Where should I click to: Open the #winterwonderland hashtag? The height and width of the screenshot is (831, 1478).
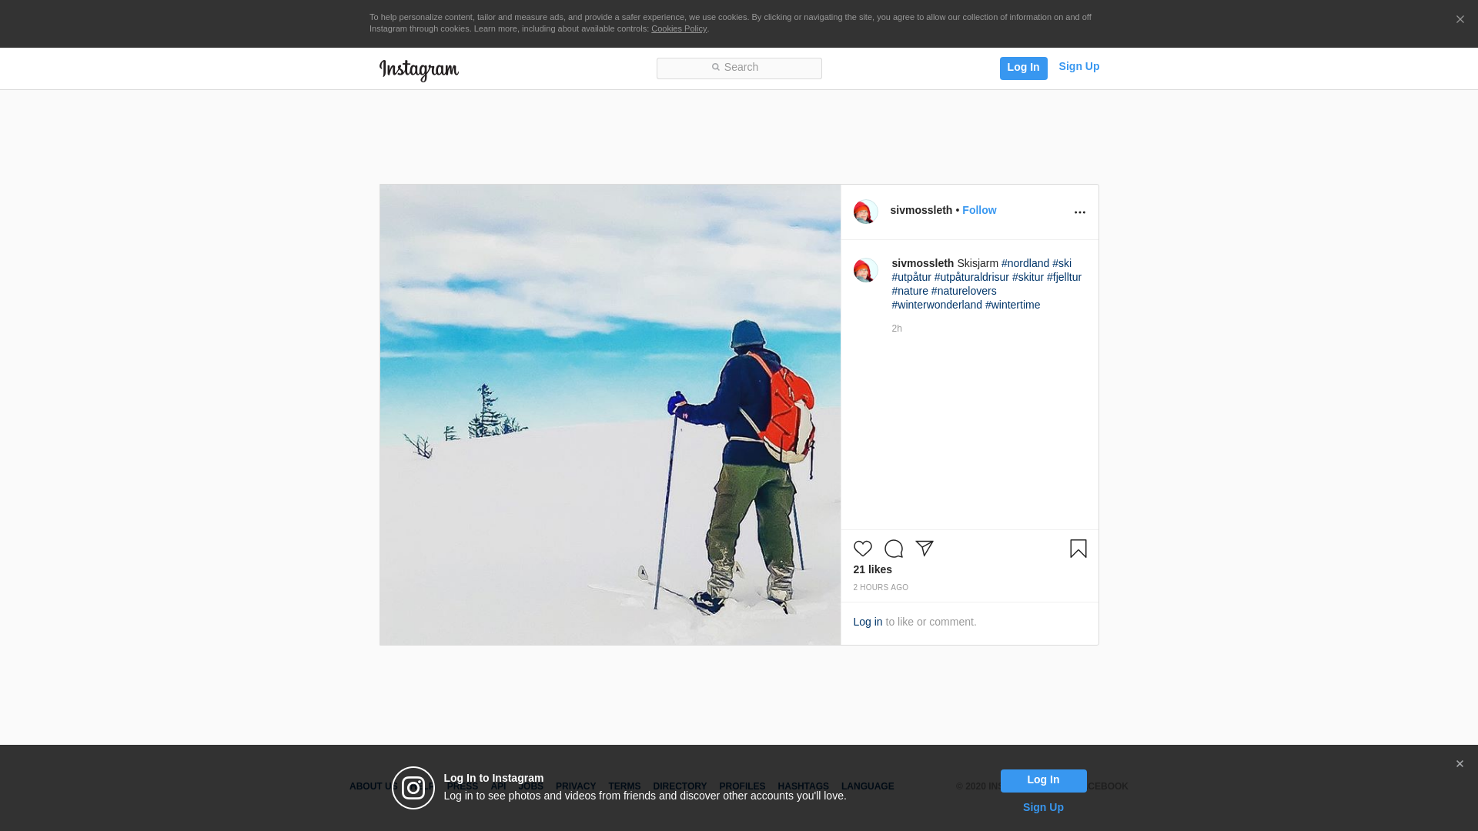pos(936,305)
